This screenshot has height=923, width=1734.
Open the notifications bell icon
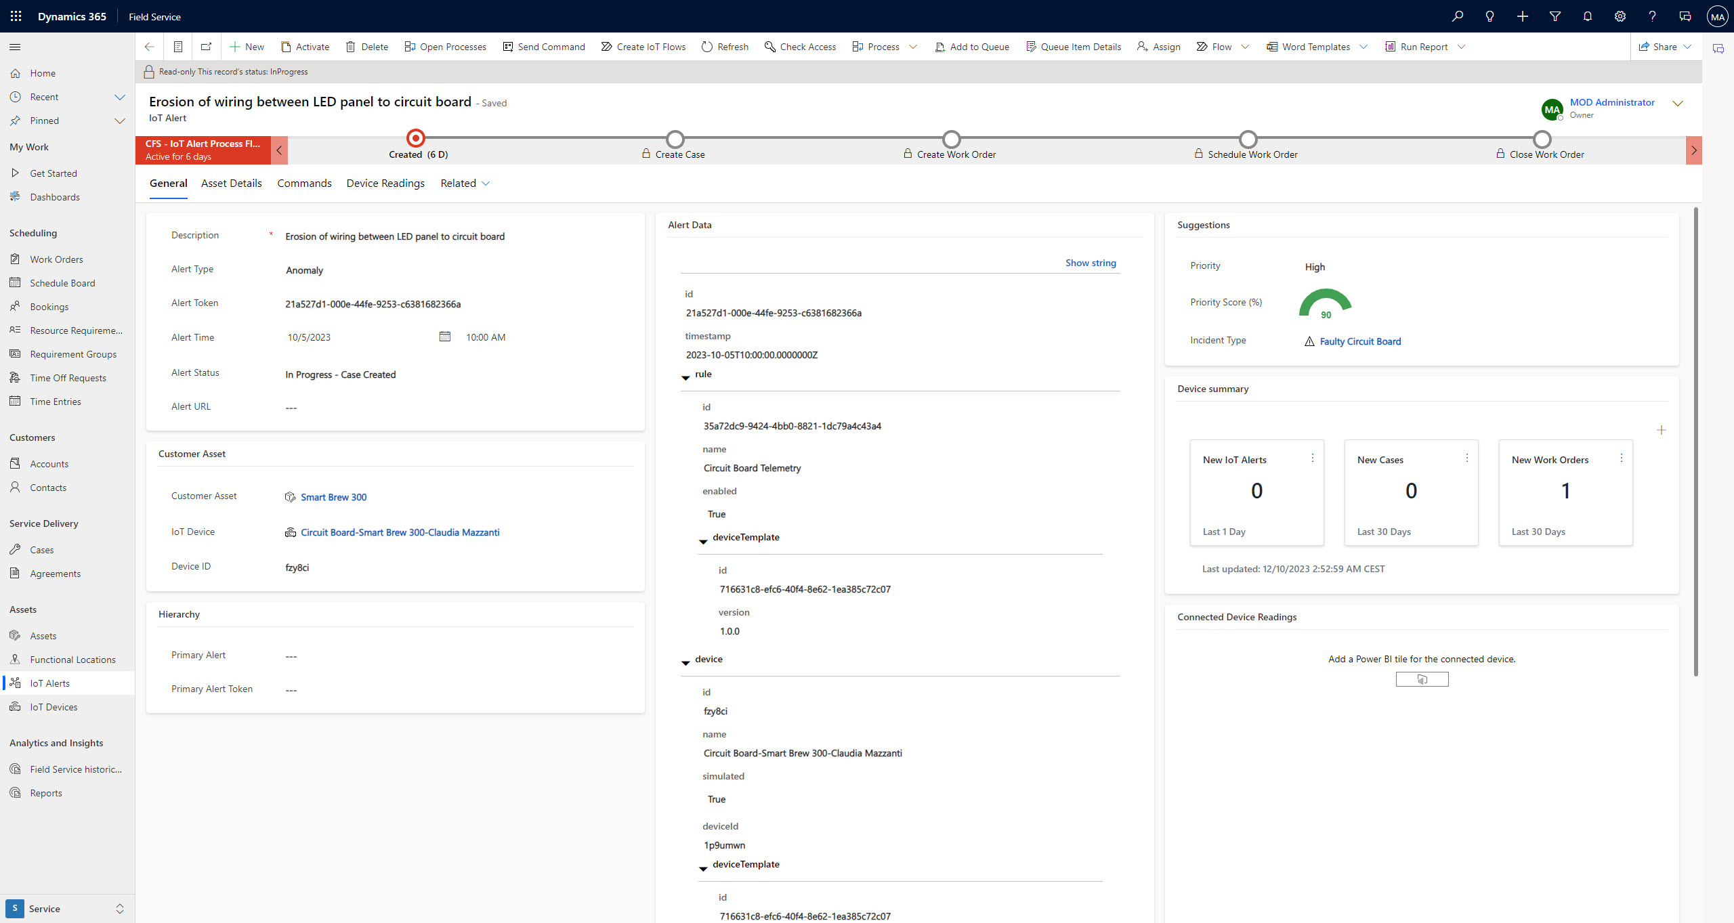pyautogui.click(x=1587, y=16)
